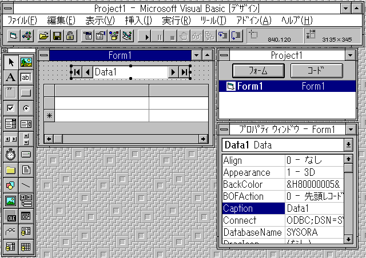Click the grid's horizontal scroll right arrow
The image size is (366, 258).
coord(203,139)
